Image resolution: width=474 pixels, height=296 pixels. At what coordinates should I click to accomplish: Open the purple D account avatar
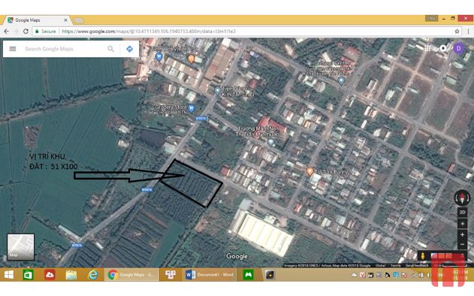pos(458,48)
